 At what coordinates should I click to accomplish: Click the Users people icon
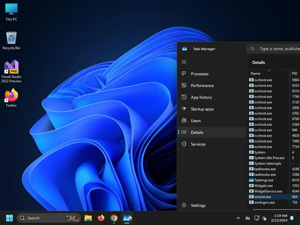tap(184, 120)
